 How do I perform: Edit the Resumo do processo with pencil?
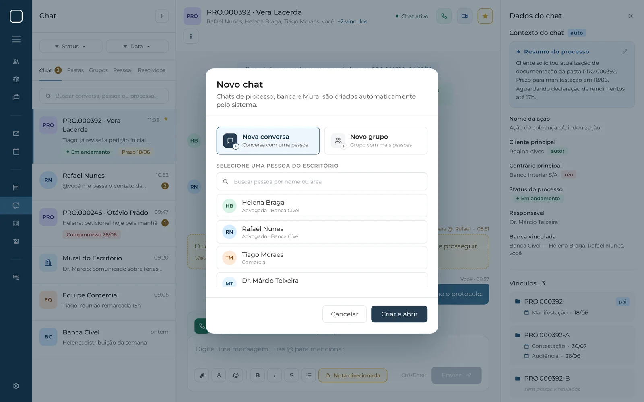625,51
